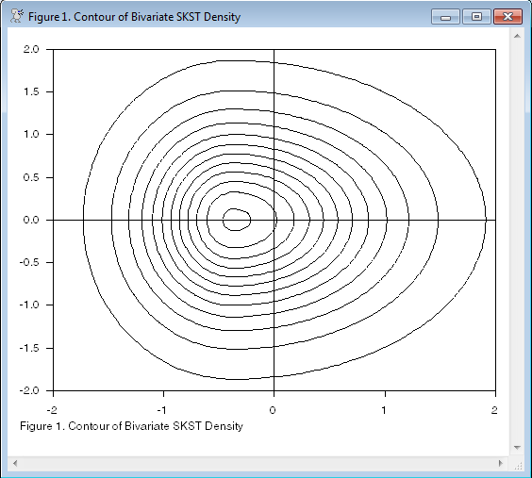Maximize the Figure 1 window

476,17
